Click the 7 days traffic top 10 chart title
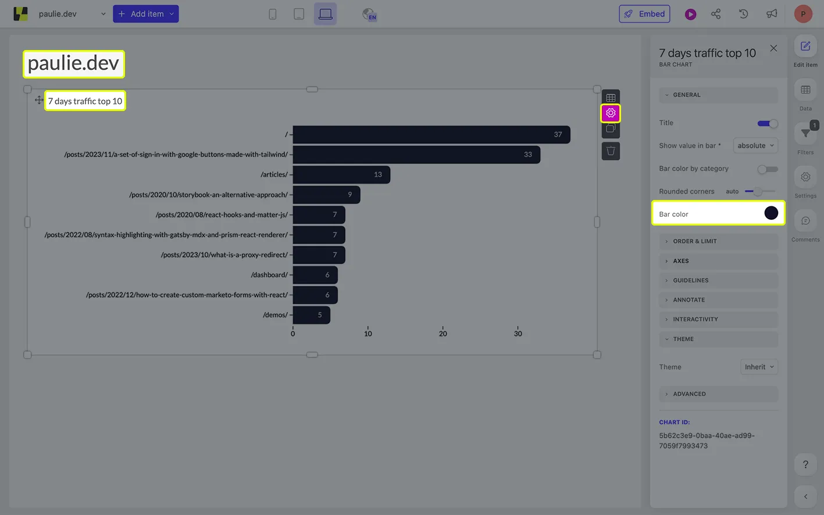 coord(85,101)
